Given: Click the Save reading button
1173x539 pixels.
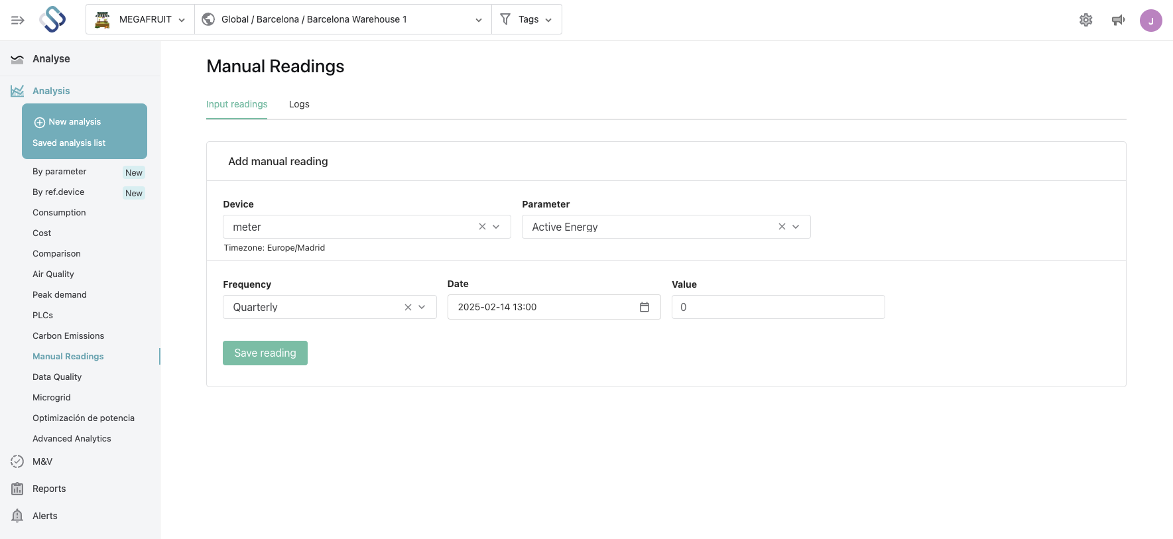Looking at the screenshot, I should tap(265, 353).
